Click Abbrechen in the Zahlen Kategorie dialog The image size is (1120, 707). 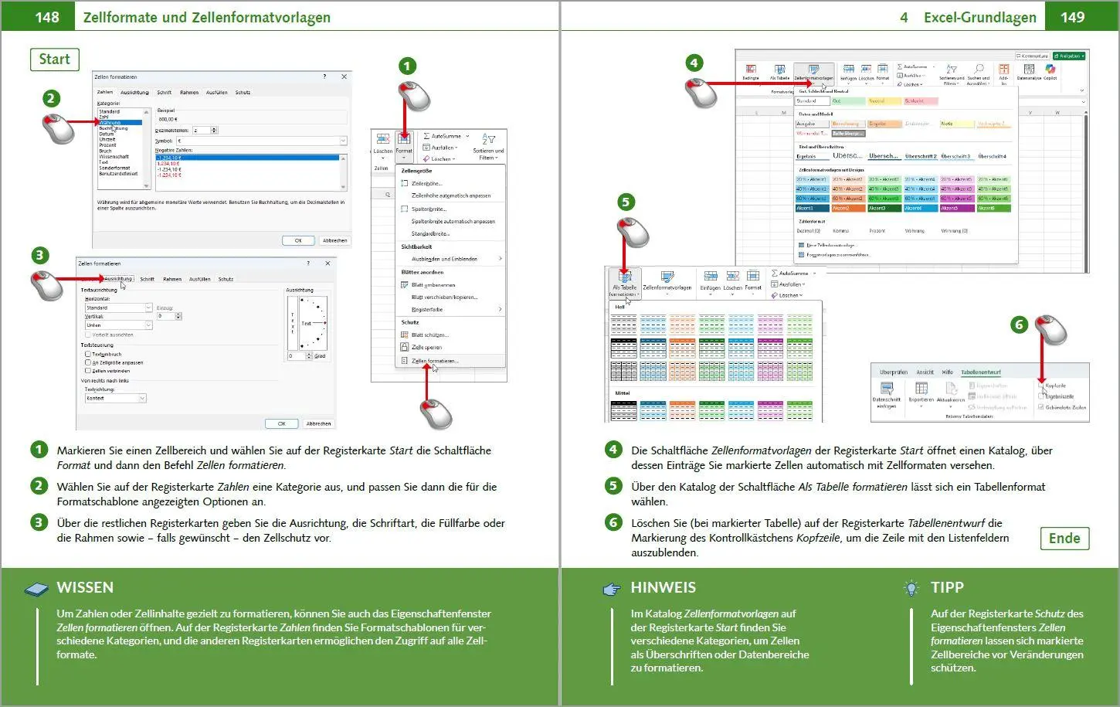pyautogui.click(x=334, y=240)
